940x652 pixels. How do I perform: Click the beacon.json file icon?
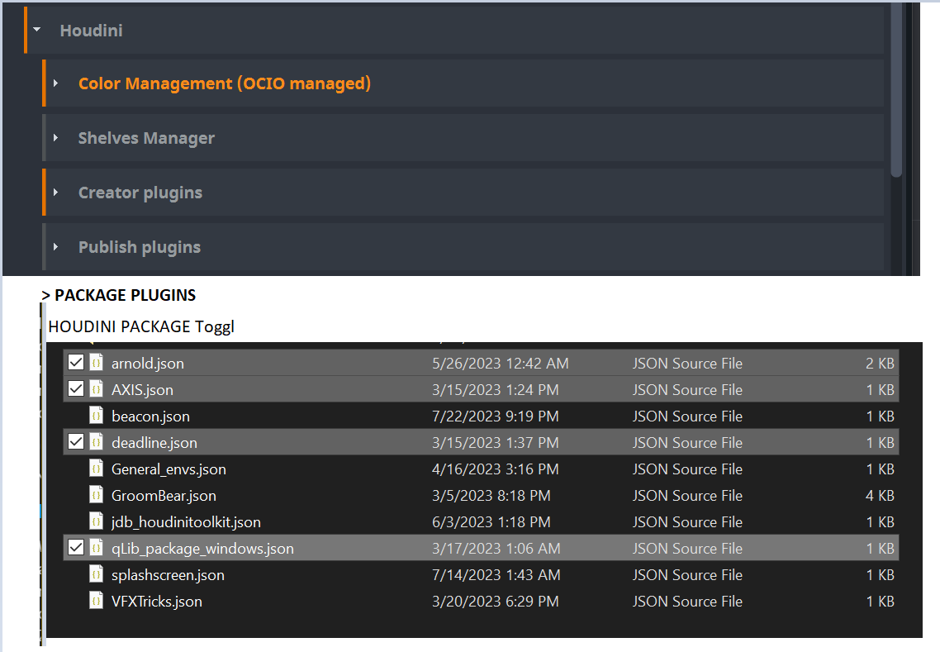[97, 416]
